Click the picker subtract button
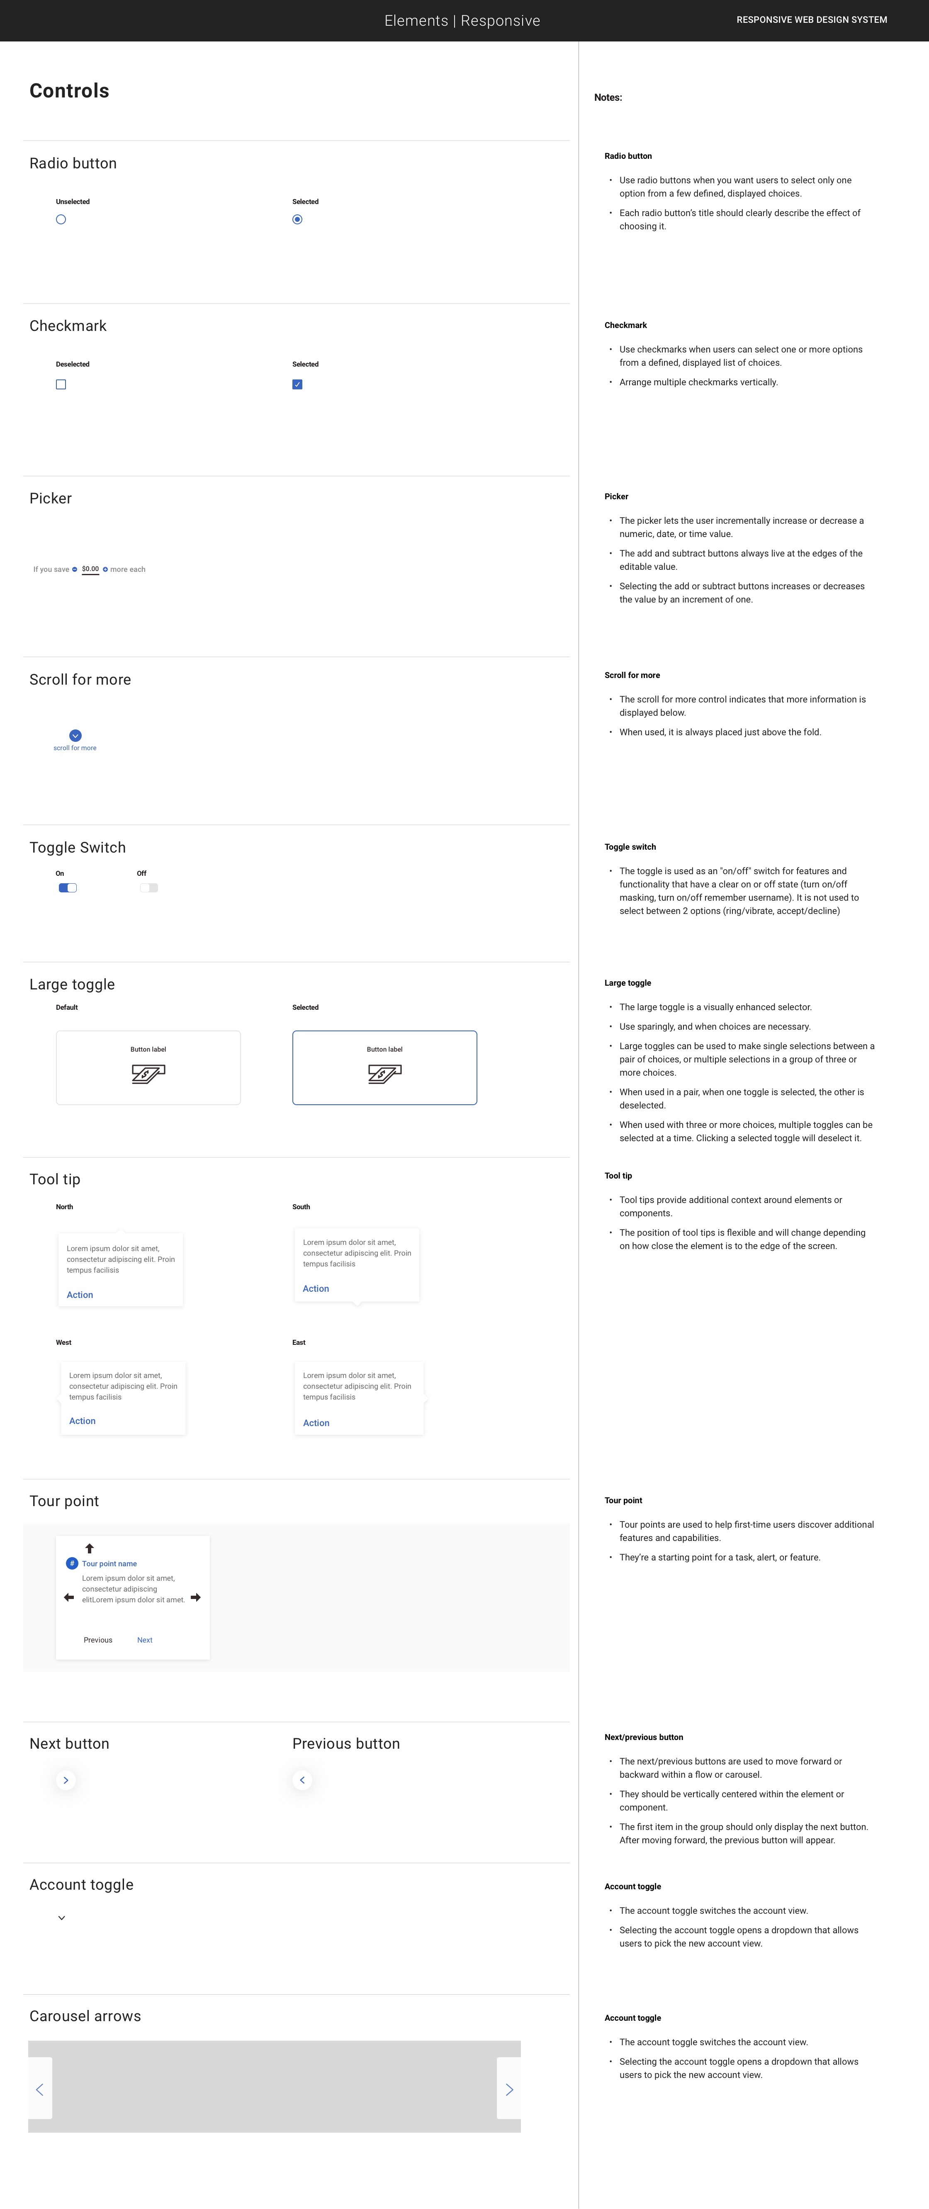Viewport: 929px width, 2209px height. pos(75,569)
